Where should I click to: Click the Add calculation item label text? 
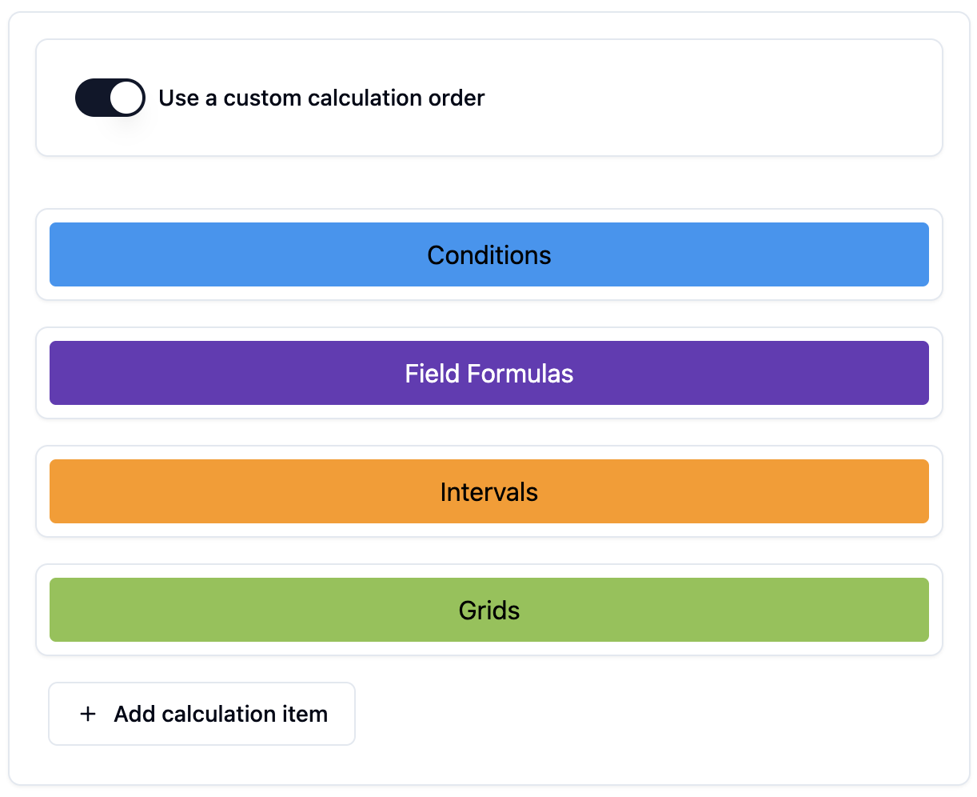click(220, 714)
